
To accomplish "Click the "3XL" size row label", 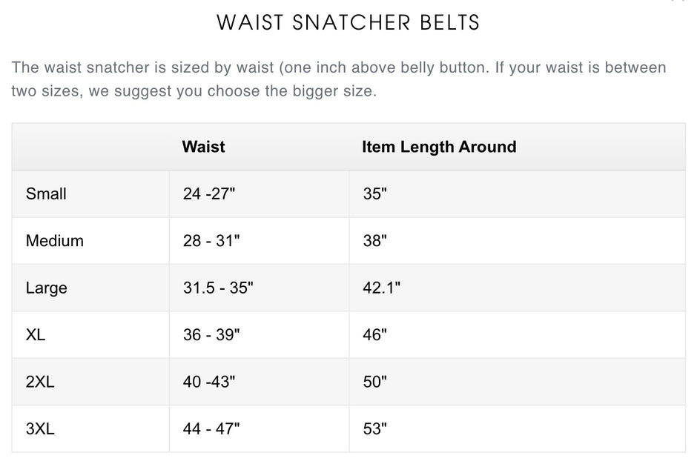I will pyautogui.click(x=40, y=428).
